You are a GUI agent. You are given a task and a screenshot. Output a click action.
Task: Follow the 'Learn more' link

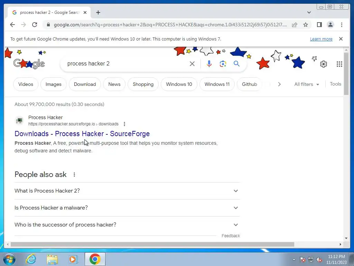coord(321,39)
